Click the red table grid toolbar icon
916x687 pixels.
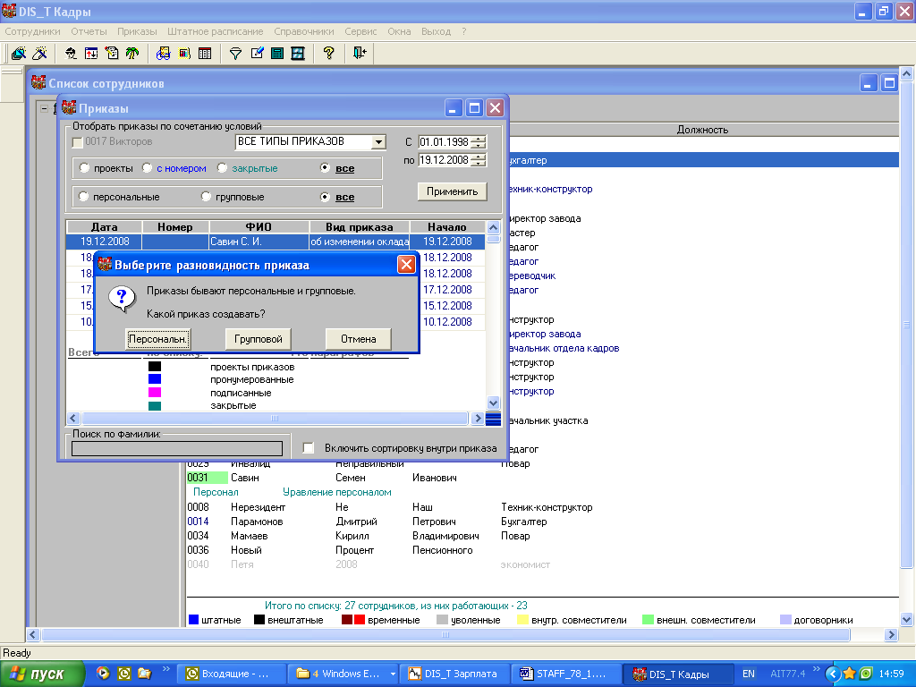pyautogui.click(x=205, y=54)
